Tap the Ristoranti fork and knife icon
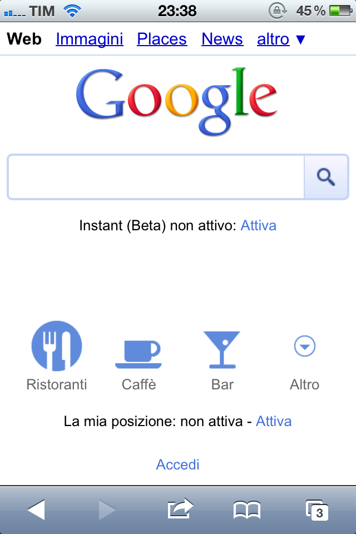The height and width of the screenshot is (534, 356). tap(57, 345)
